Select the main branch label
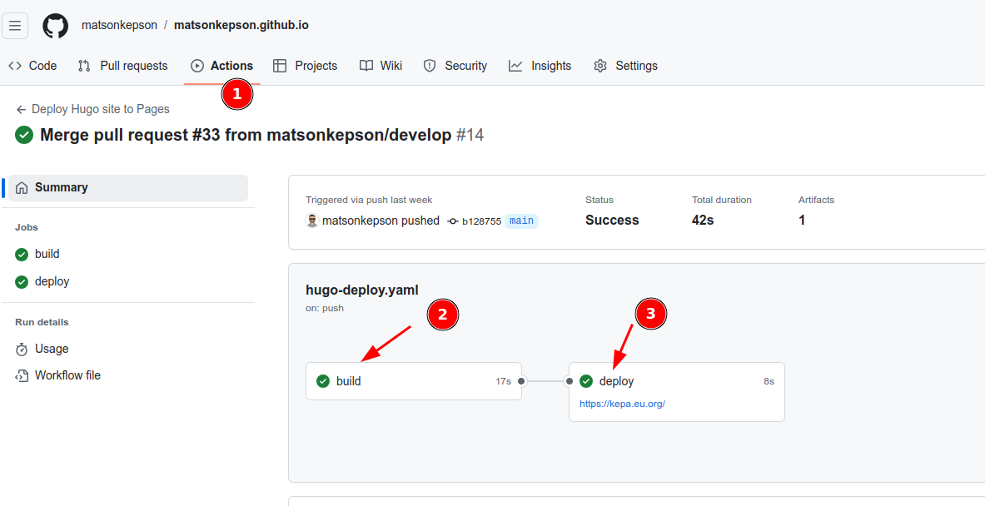 click(521, 221)
